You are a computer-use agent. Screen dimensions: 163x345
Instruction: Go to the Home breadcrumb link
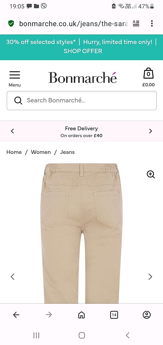(x=14, y=152)
